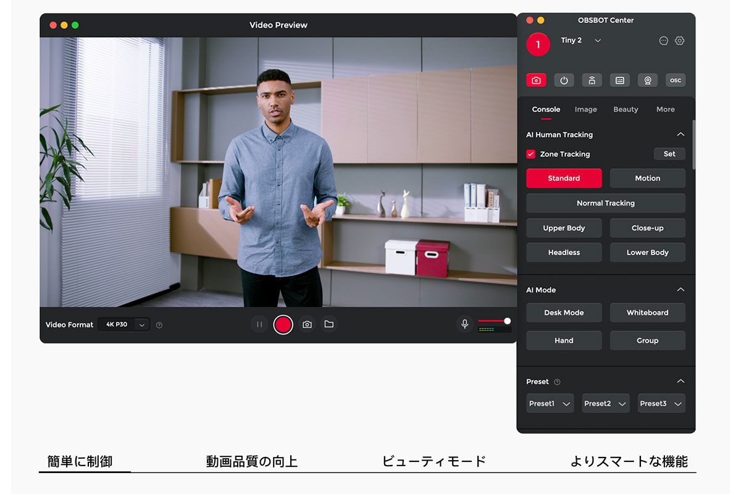741x494 pixels.
Task: Select the Standard tracking mode
Action: click(564, 178)
